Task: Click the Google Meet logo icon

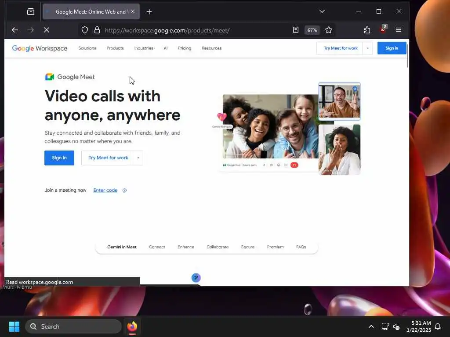Action: [x=50, y=77]
